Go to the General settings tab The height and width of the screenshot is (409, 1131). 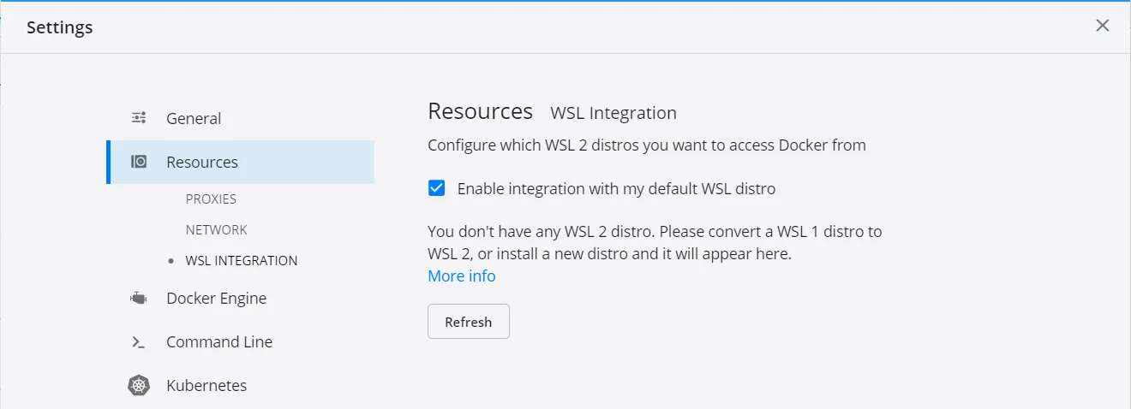click(194, 119)
